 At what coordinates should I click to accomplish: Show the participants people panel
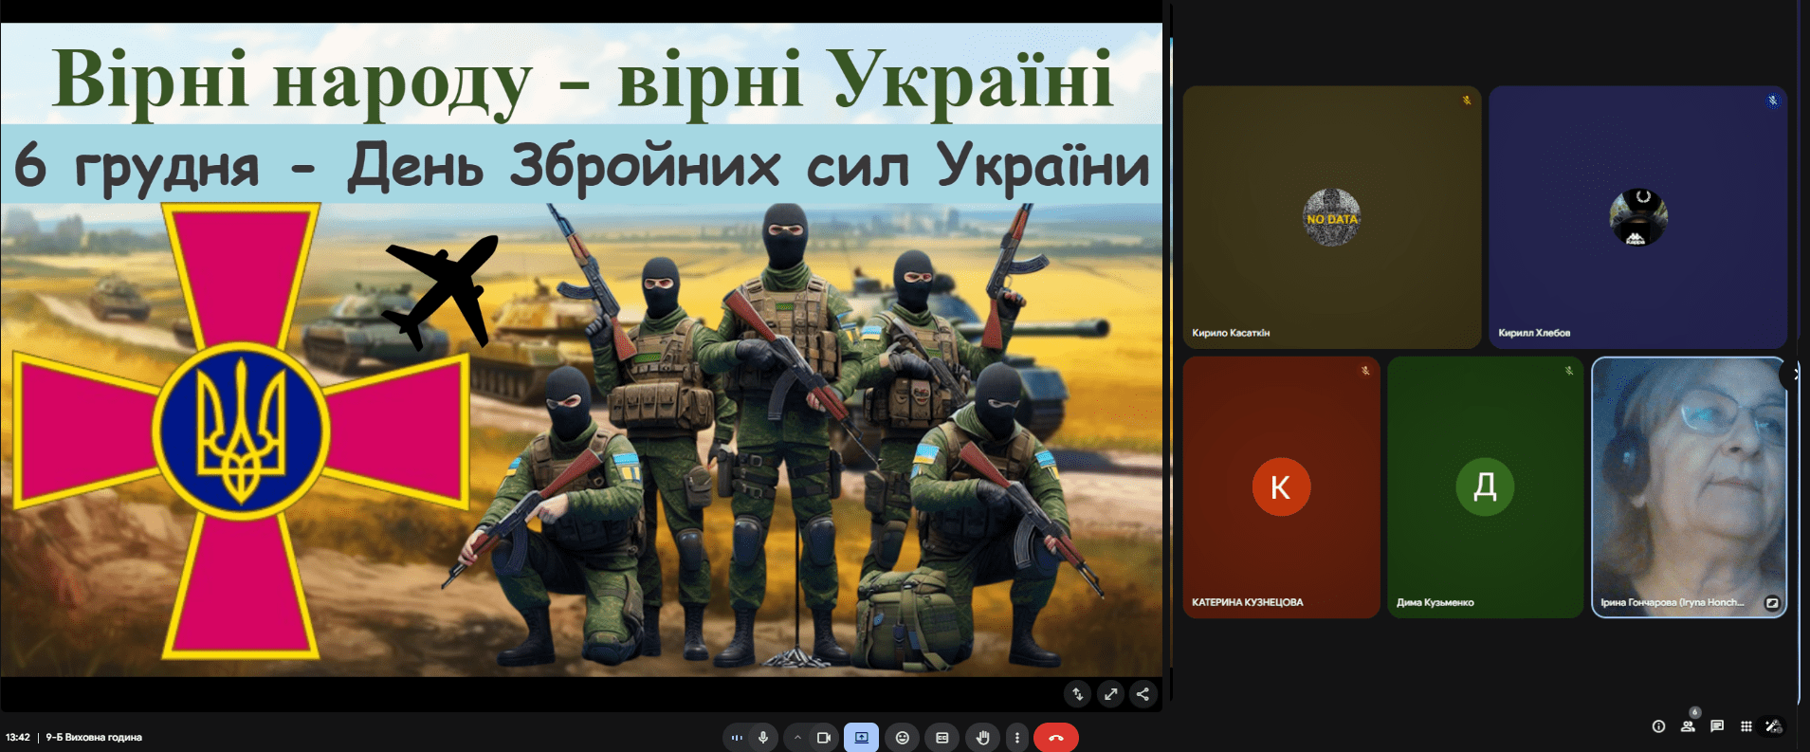pos(1688,726)
